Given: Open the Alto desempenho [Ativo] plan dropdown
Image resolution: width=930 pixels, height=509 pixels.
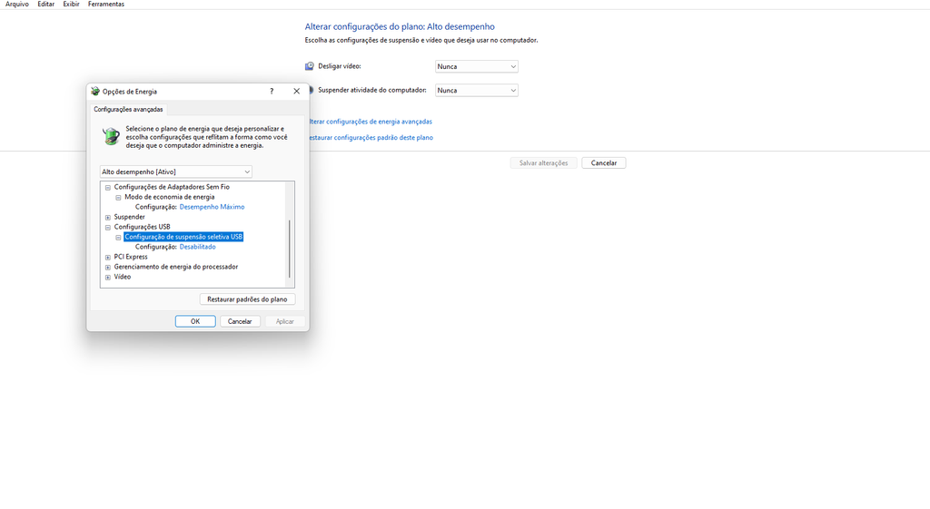Looking at the screenshot, I should tap(175, 171).
